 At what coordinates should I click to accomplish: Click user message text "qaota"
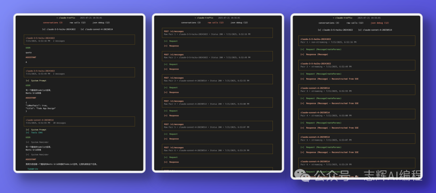point(29,52)
